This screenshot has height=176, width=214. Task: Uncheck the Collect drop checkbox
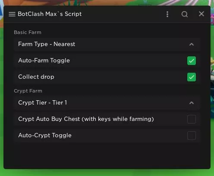(x=192, y=77)
